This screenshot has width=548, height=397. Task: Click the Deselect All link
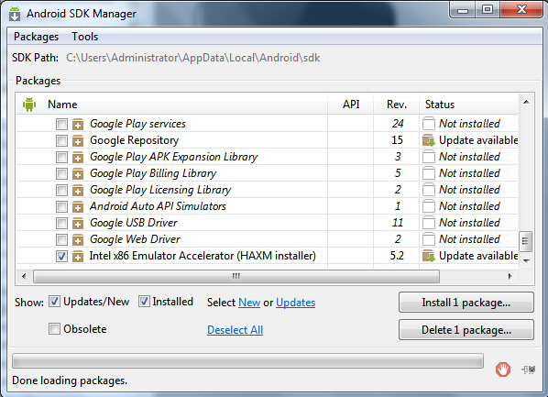tap(236, 329)
